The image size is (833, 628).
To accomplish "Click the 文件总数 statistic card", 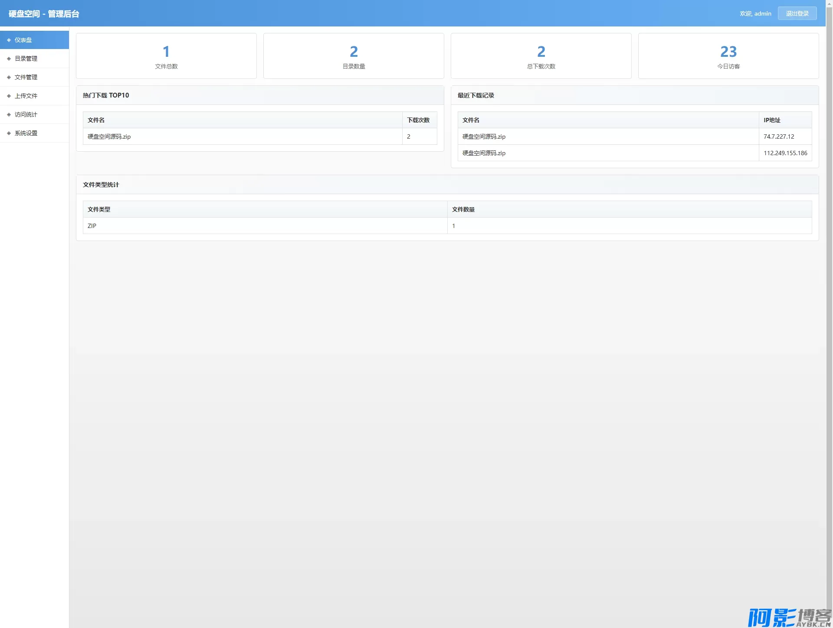I will pyautogui.click(x=166, y=56).
